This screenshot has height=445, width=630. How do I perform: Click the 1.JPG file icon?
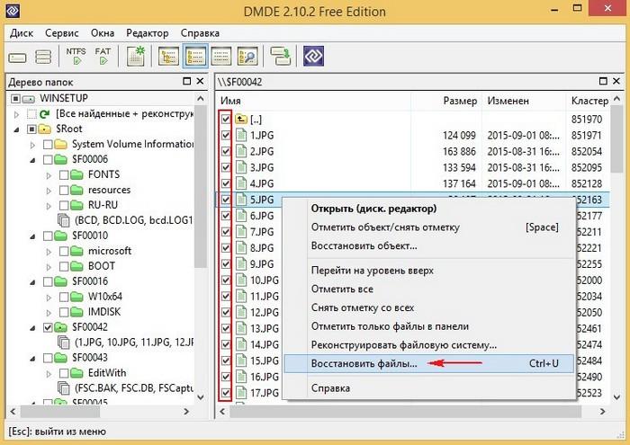pos(241,135)
